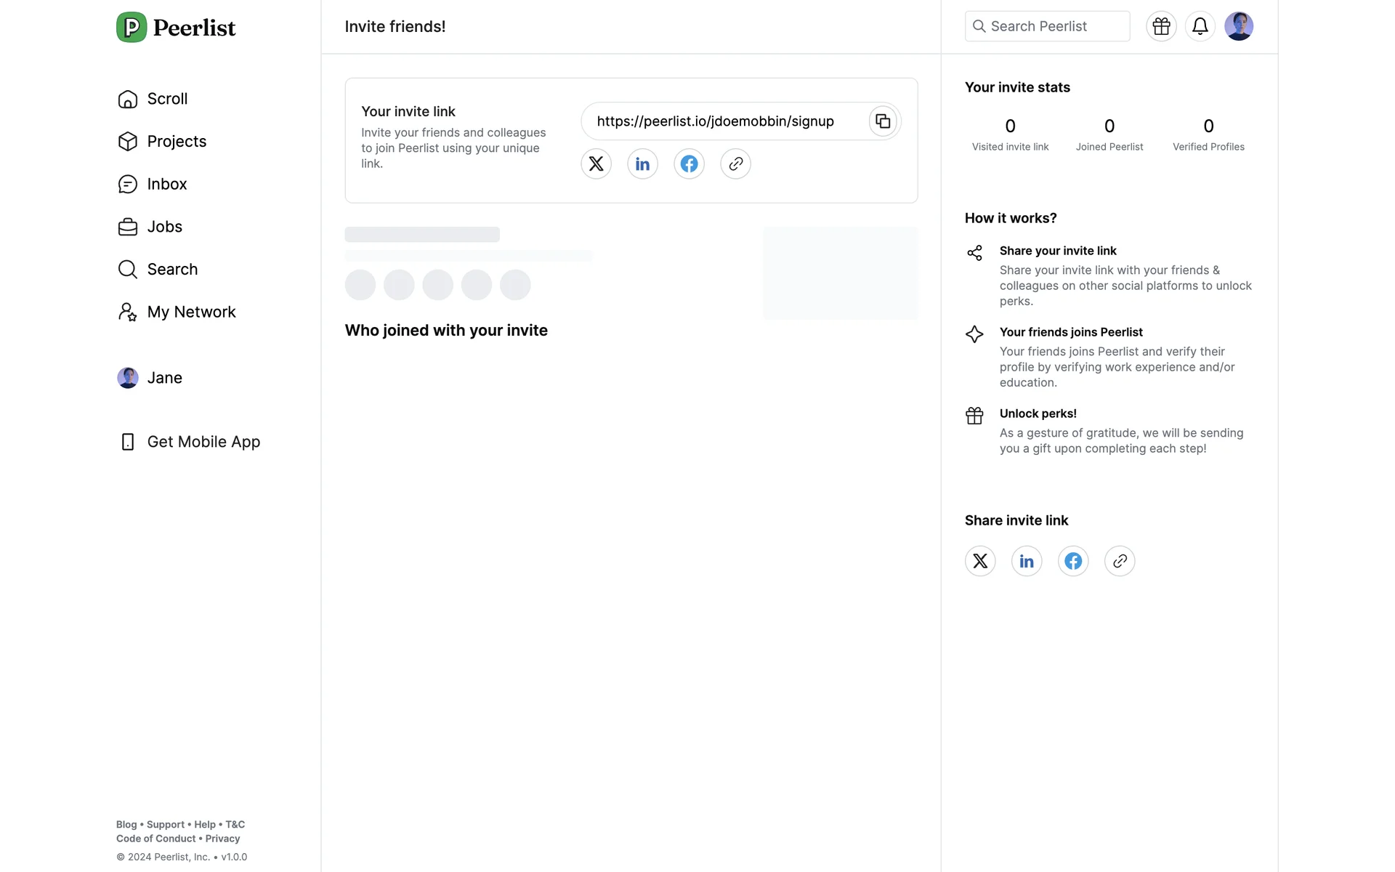Click the chain link icon under Share invite link

coord(1120,561)
